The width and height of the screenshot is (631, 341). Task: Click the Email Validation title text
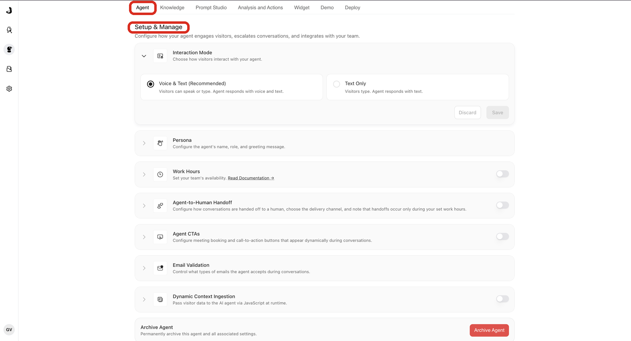[191, 265]
